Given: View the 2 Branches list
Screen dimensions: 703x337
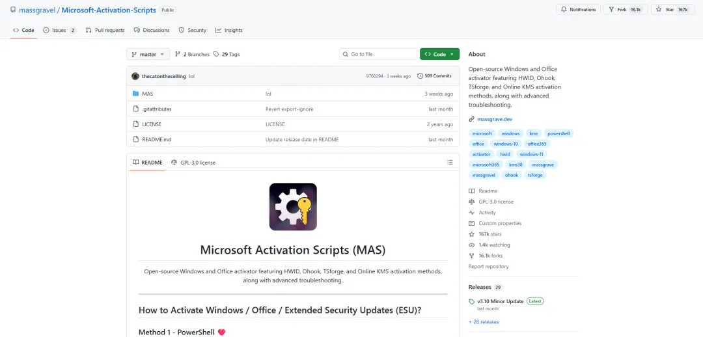Looking at the screenshot, I should [192, 54].
